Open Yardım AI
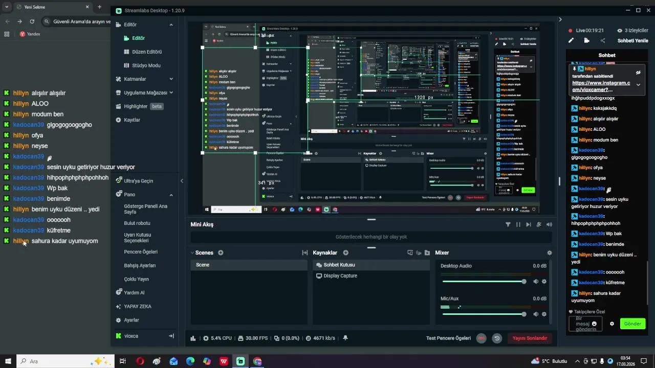This screenshot has width=655, height=368. (x=134, y=293)
